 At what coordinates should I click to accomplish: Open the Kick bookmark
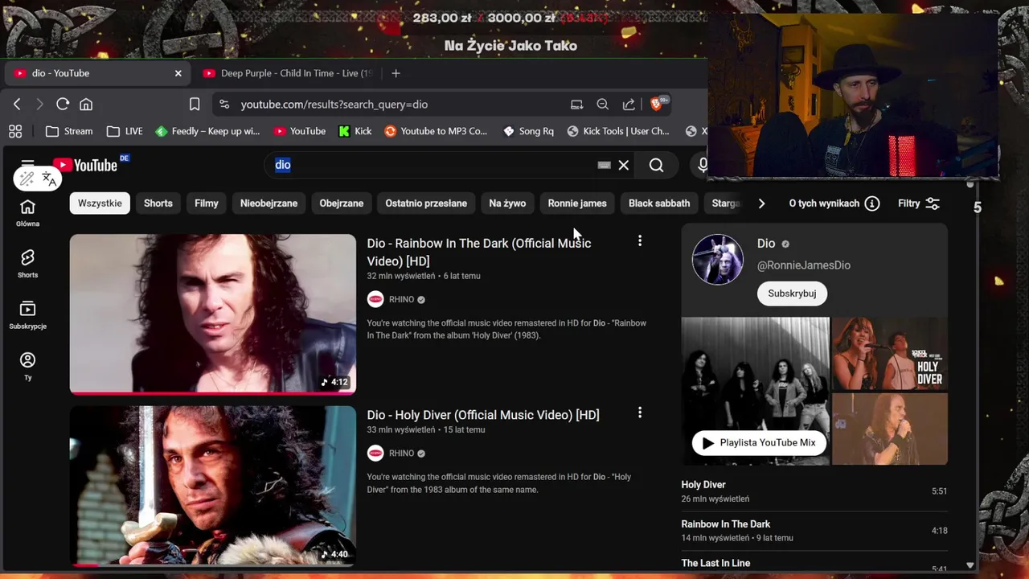coord(355,131)
